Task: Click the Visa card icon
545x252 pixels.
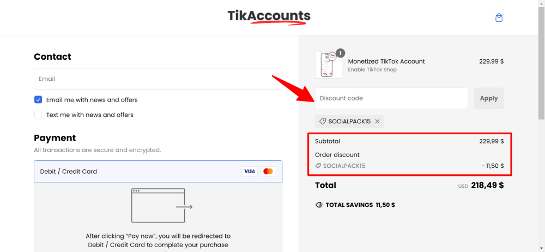Action: click(x=250, y=171)
